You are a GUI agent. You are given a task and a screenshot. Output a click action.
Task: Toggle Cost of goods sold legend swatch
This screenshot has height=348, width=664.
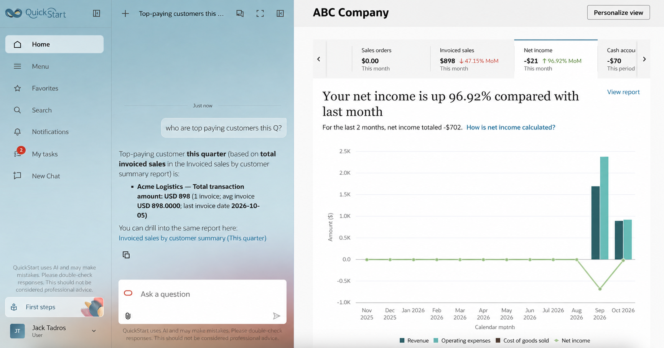(x=498, y=340)
